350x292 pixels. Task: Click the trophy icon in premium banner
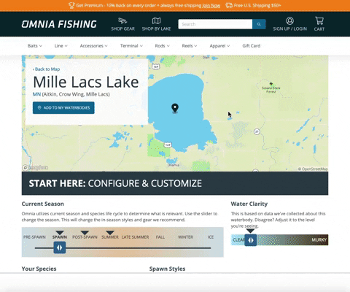pyautogui.click(x=71, y=5)
